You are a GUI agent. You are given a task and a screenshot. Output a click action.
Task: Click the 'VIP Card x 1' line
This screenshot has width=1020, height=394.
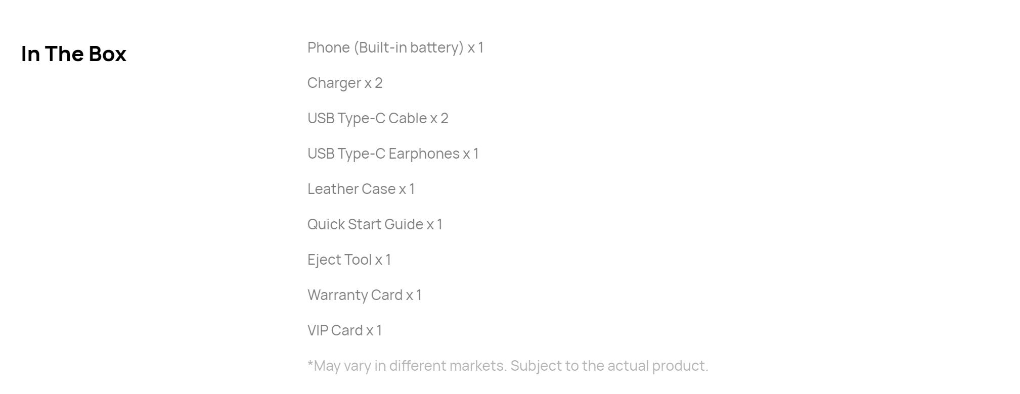[344, 330]
